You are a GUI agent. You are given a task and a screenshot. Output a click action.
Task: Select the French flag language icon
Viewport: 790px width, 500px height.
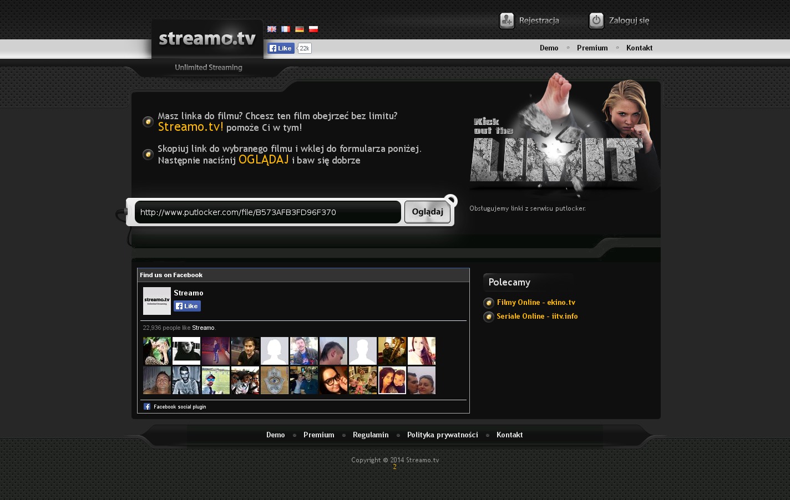tap(286, 29)
